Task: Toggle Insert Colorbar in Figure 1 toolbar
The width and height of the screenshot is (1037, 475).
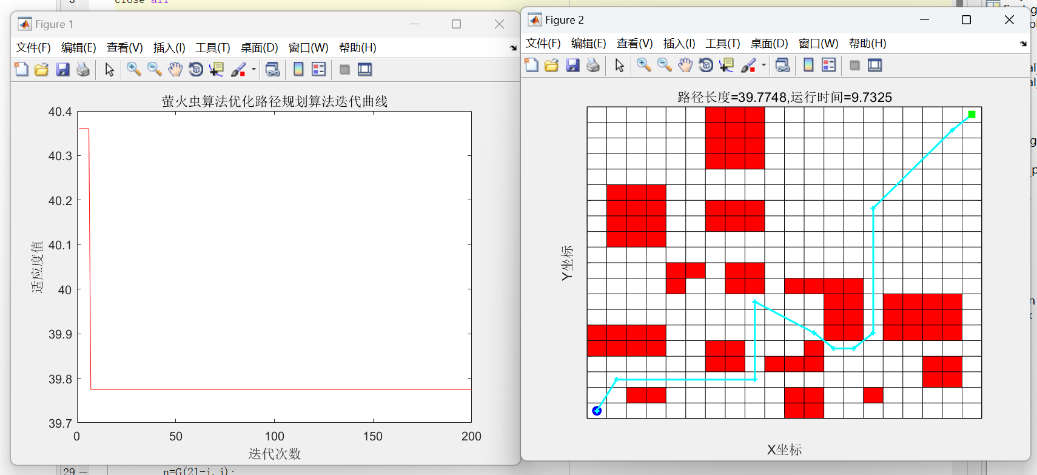Action: tap(298, 70)
